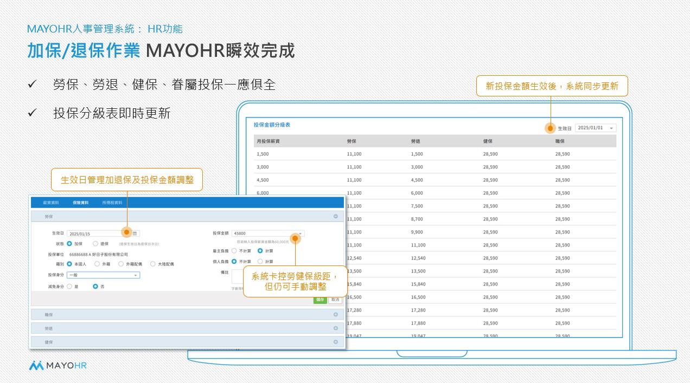This screenshot has width=690, height=383.
Task: Click the 職保 cell 28,590 in the 3,000 row
Action: (x=563, y=167)
